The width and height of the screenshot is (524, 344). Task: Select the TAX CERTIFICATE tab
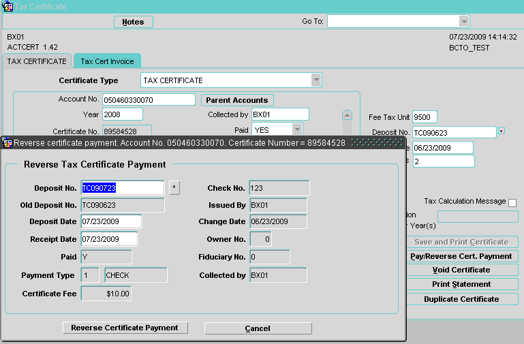pos(37,61)
